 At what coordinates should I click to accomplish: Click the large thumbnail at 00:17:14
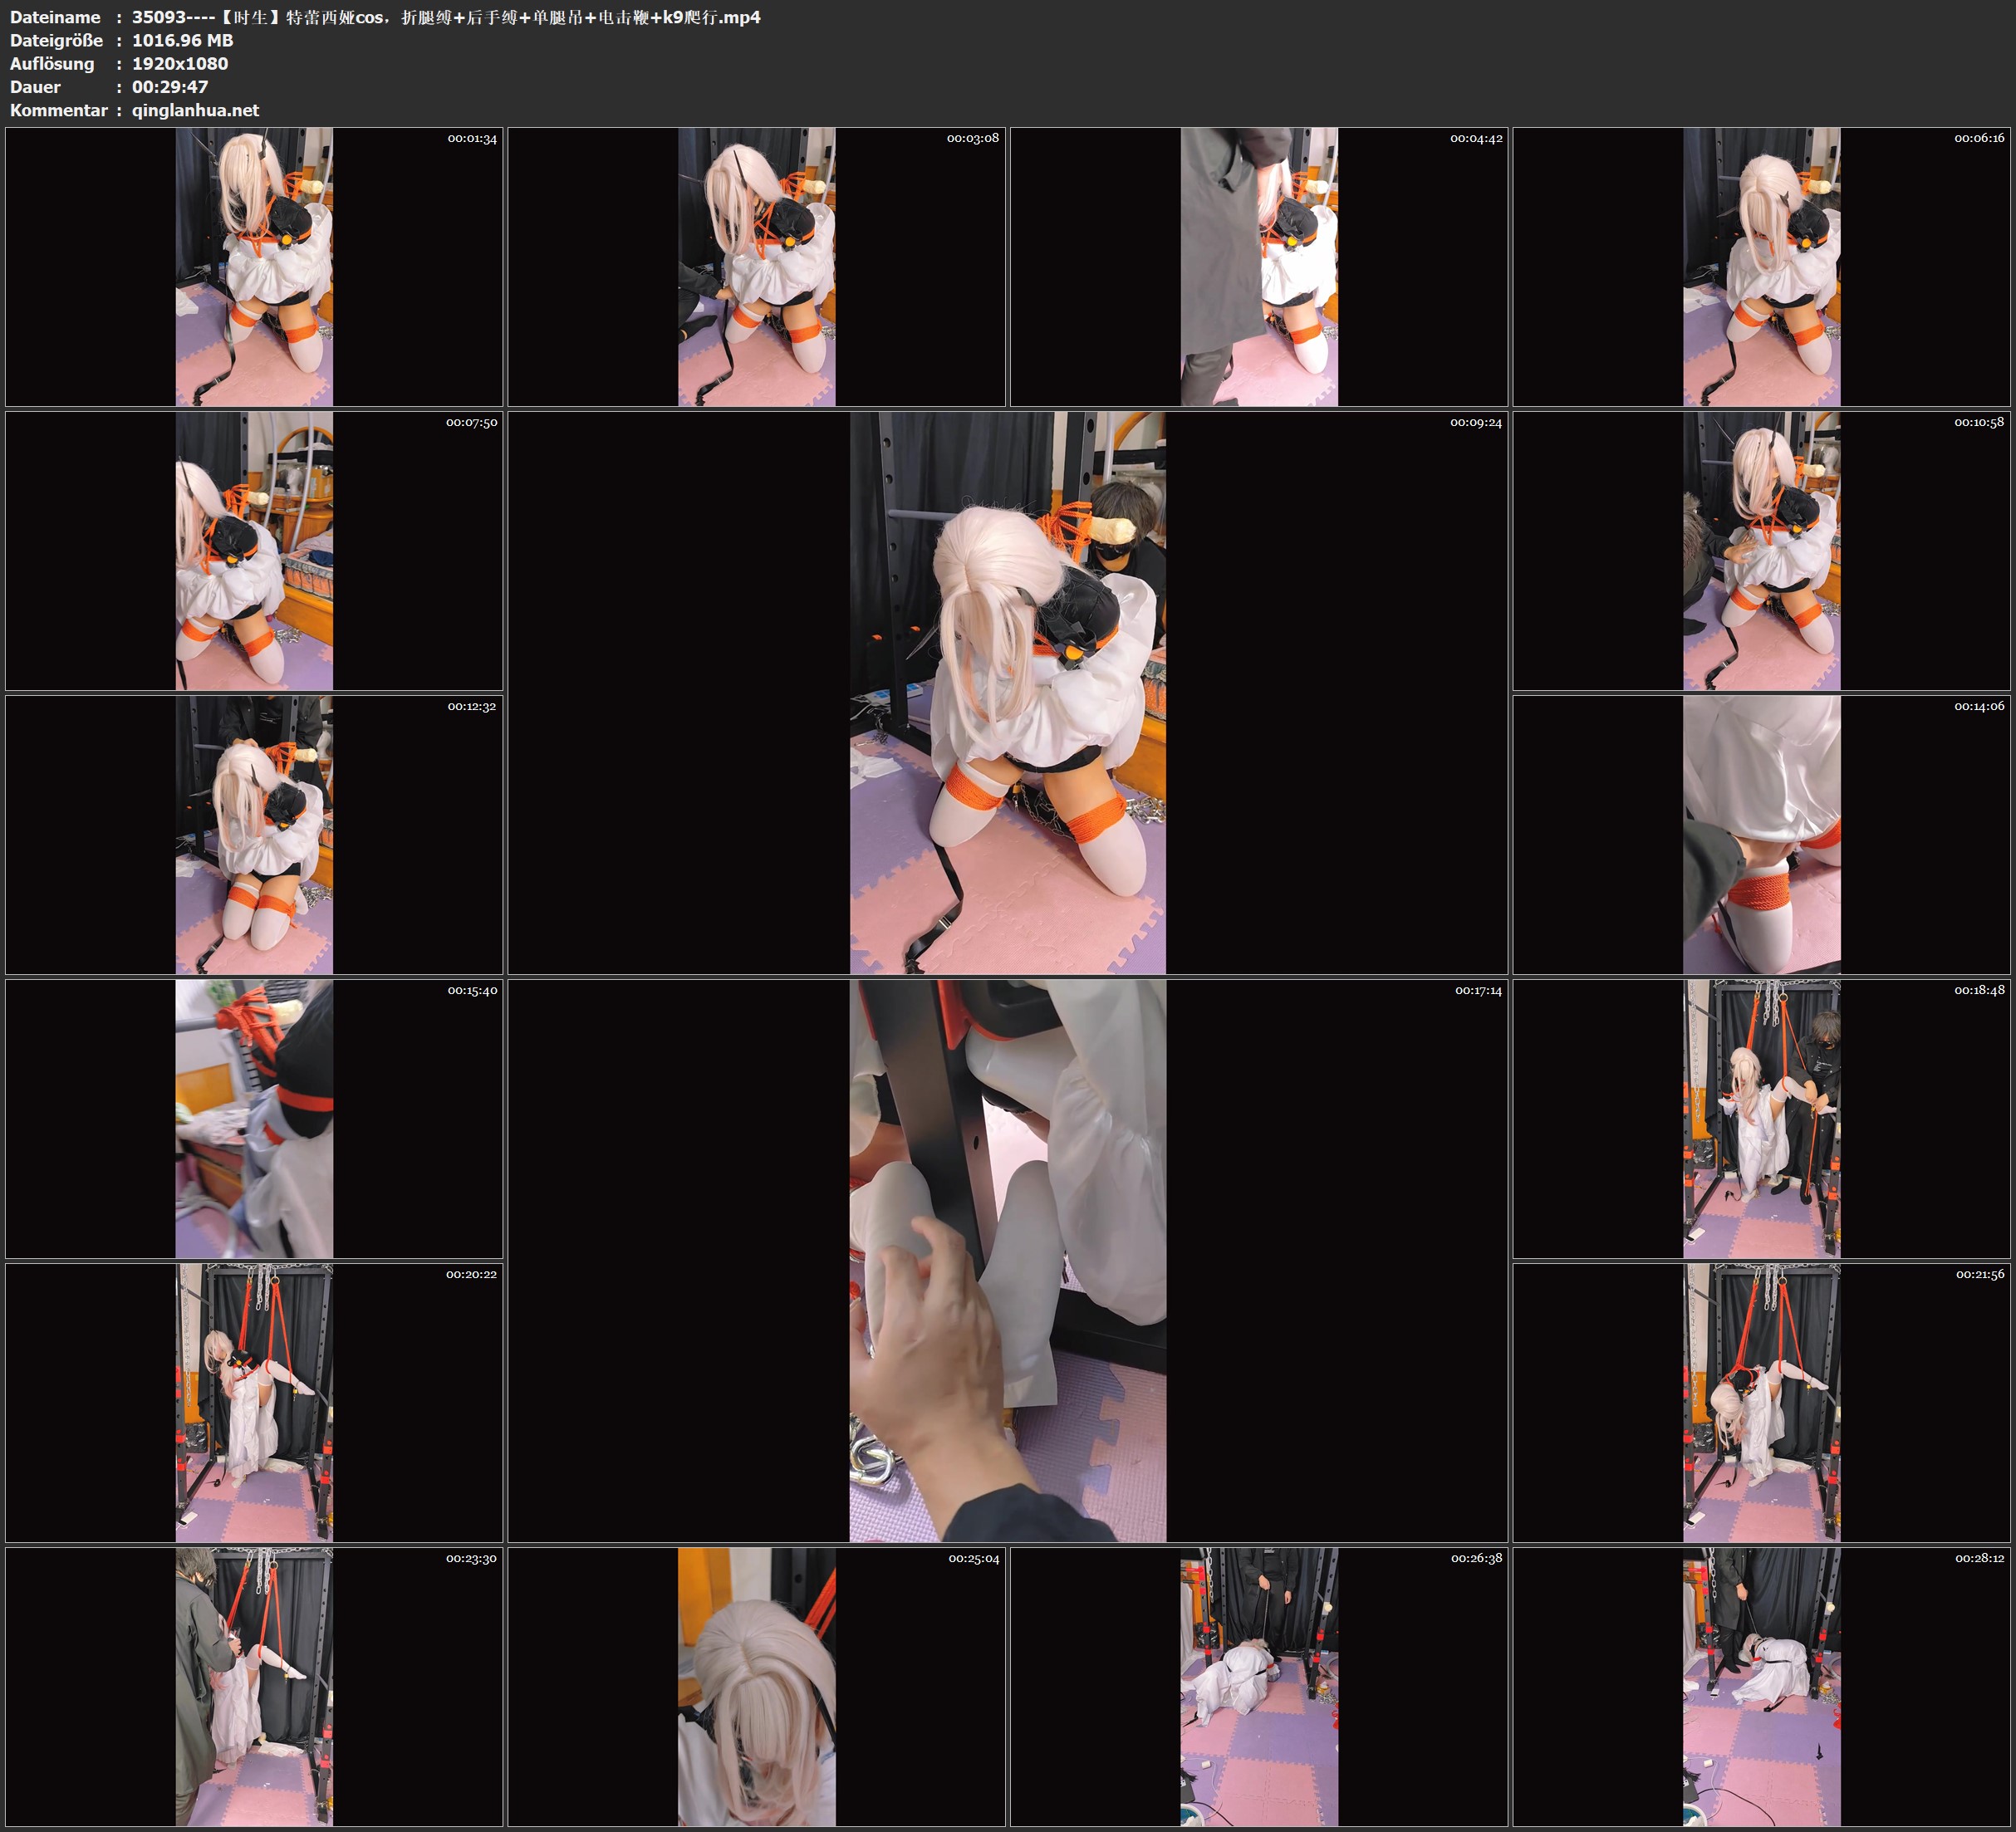pyautogui.click(x=1007, y=1260)
